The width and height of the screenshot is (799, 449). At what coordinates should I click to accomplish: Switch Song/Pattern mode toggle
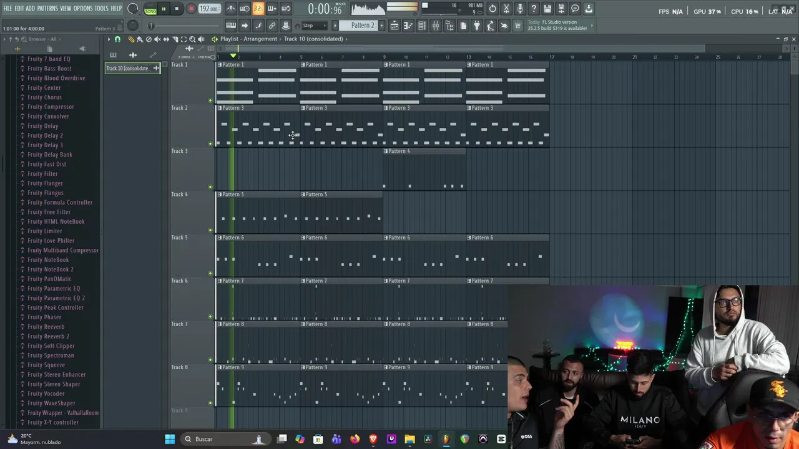(x=150, y=9)
